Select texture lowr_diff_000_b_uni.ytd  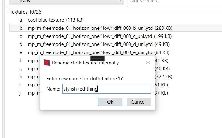(90, 28)
